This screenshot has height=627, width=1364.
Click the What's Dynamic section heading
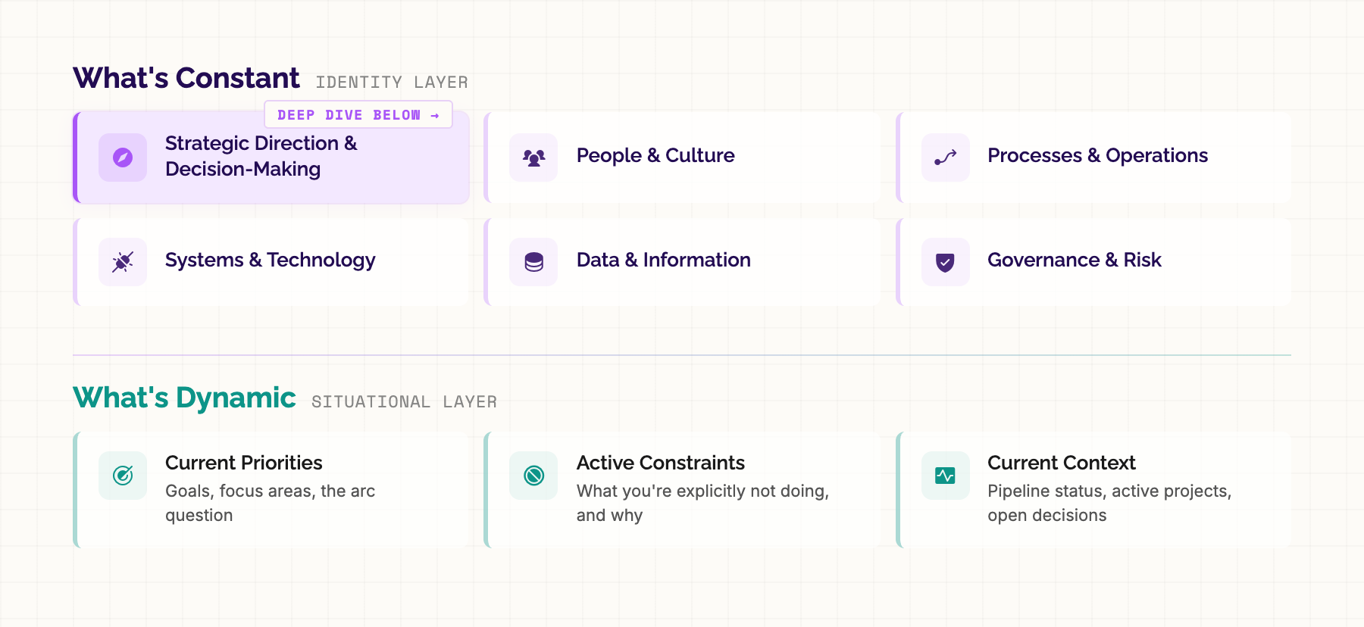pos(184,398)
